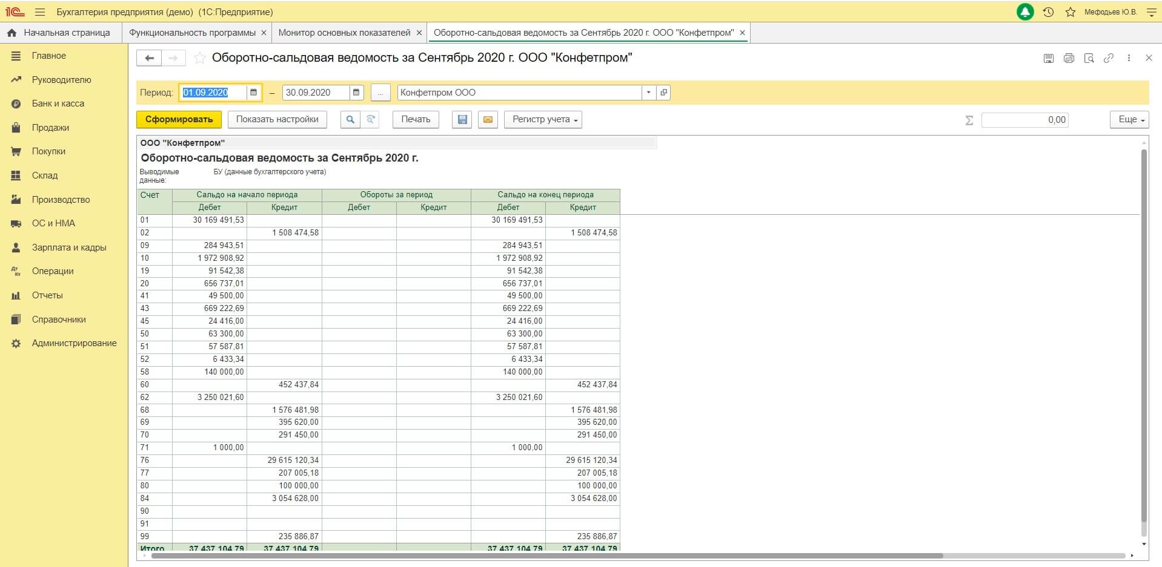Switch to Монитор основных показателей tab
The height and width of the screenshot is (567, 1162).
click(x=344, y=33)
